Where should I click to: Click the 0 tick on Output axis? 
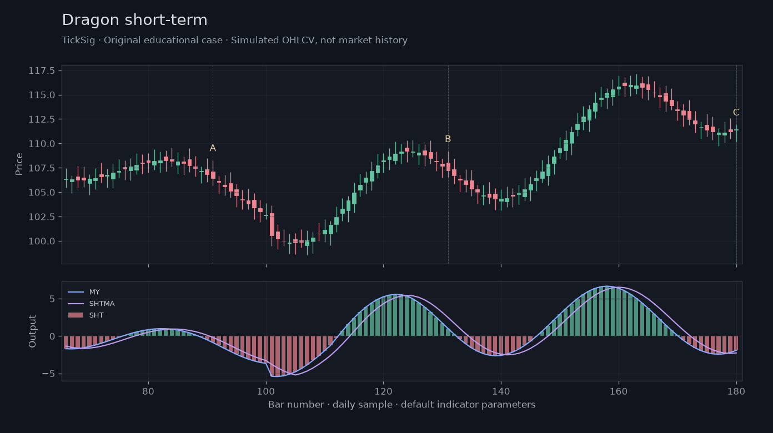click(x=52, y=336)
